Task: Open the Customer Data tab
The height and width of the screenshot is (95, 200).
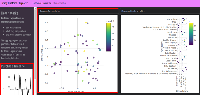Action: (60, 3)
